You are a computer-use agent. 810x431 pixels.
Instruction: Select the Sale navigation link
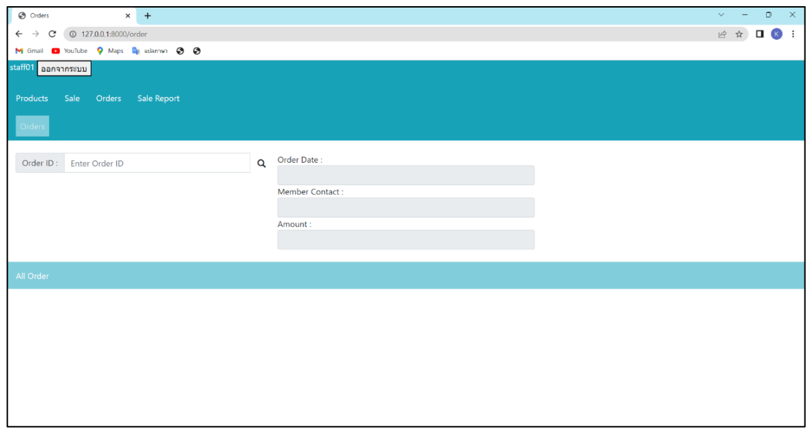tap(71, 98)
